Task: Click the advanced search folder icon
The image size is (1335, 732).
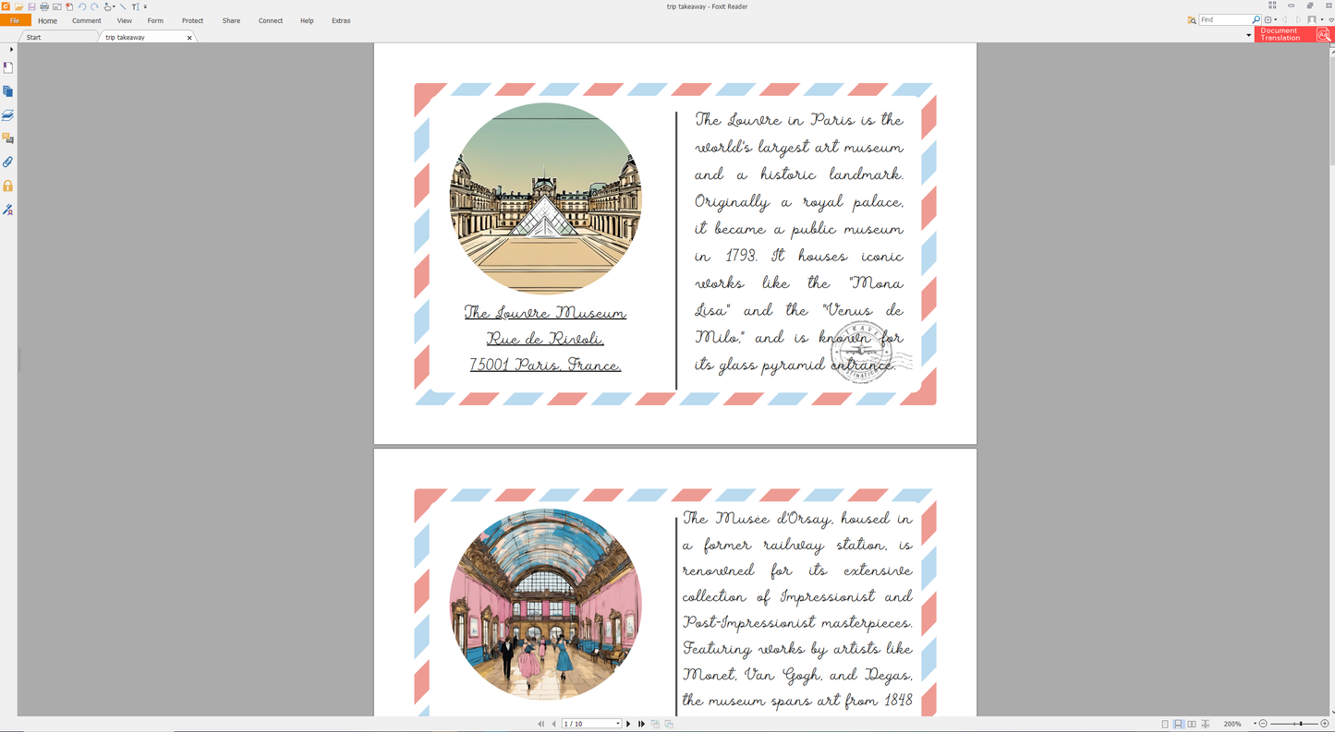Action: [1192, 19]
